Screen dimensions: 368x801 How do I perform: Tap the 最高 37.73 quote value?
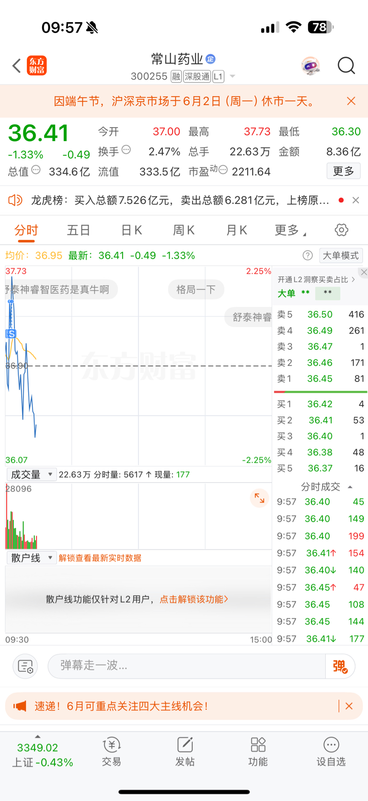257,132
